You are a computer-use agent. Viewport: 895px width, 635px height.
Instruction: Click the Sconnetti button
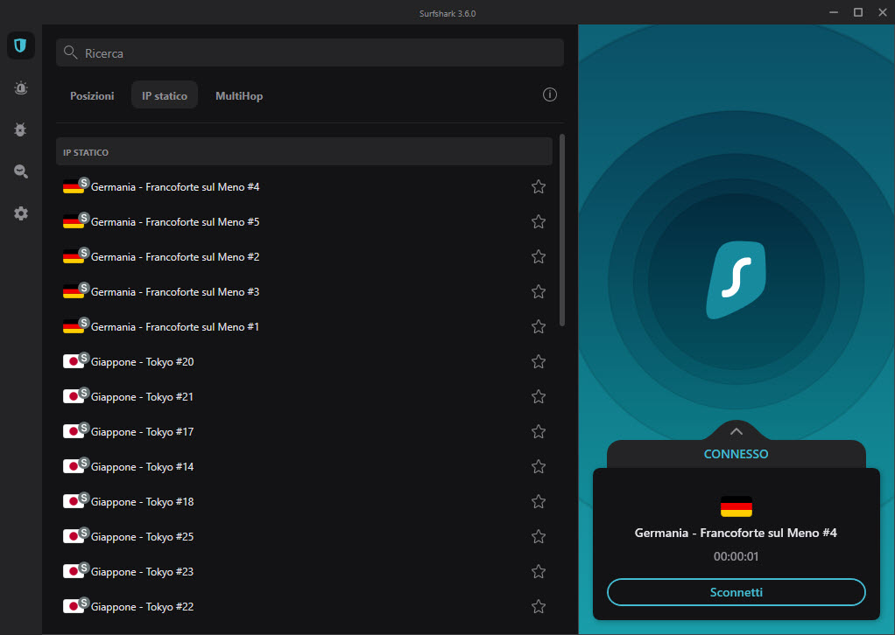[736, 592]
